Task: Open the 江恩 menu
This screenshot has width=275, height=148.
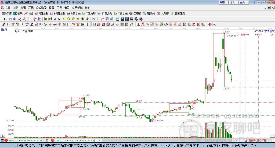Action: pyautogui.click(x=31, y=8)
